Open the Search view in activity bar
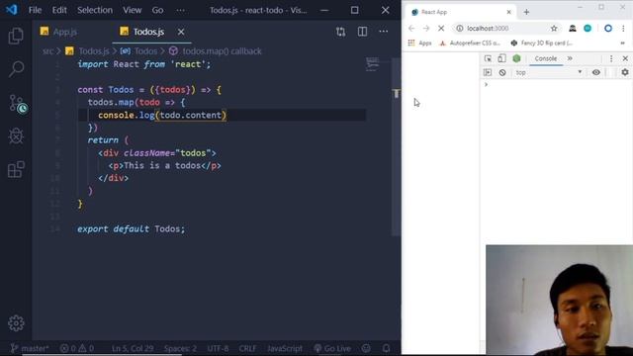 click(16, 69)
